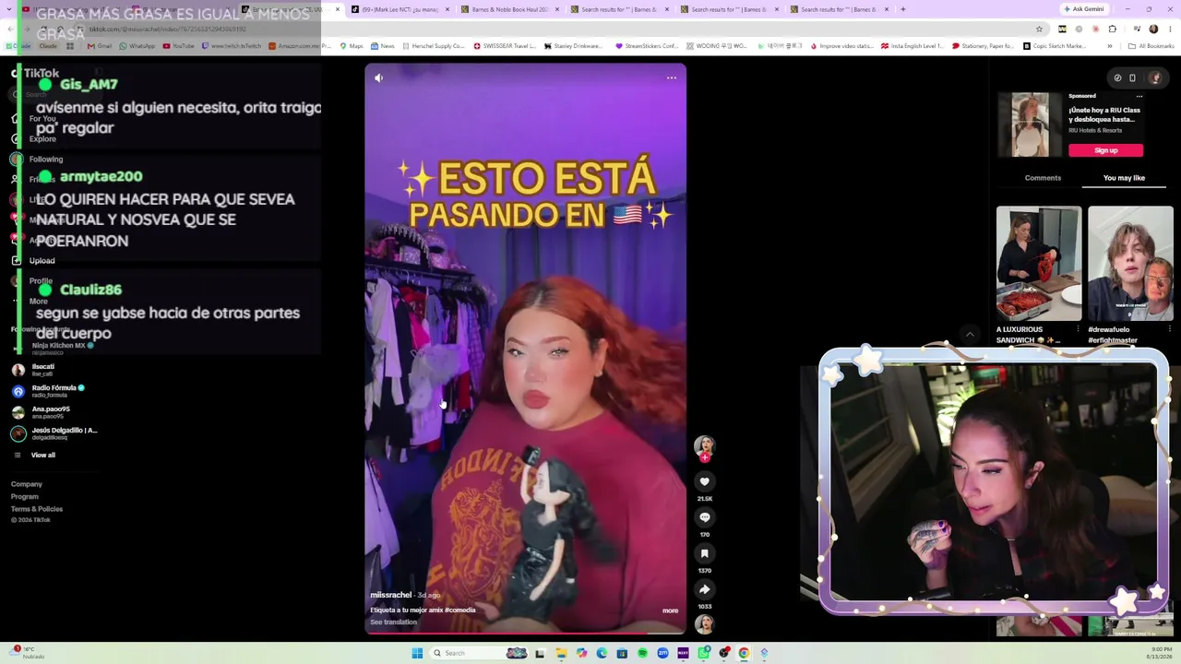The height and width of the screenshot is (664, 1181).
Task: Open the Stanley Drinkware bookmark
Action: 573,46
